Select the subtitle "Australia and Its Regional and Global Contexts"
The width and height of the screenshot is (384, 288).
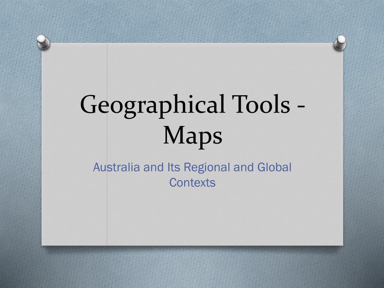(x=192, y=175)
